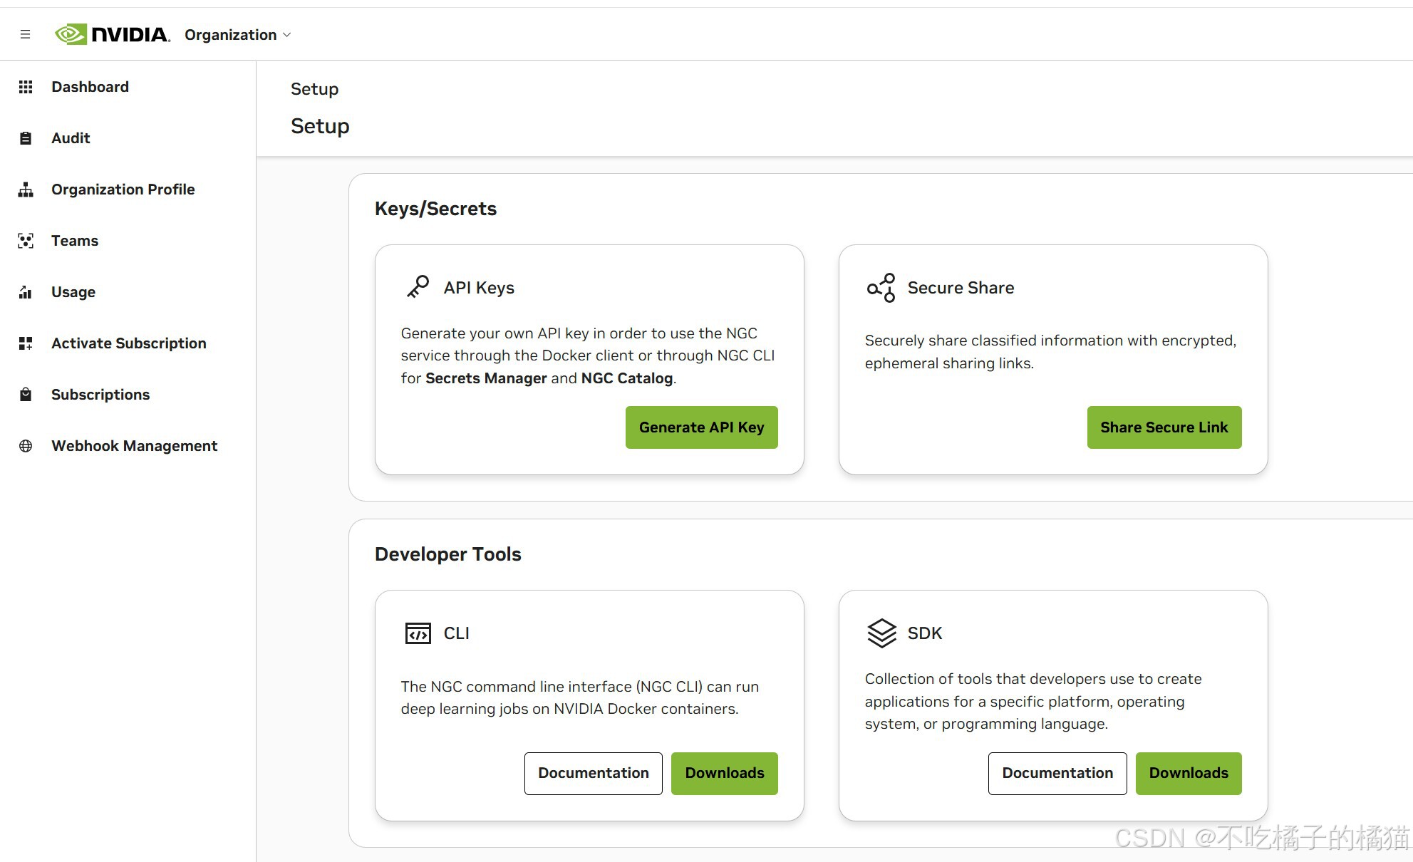The height and width of the screenshot is (862, 1413).
Task: Click the Subscriptions bag icon
Action: click(x=26, y=395)
